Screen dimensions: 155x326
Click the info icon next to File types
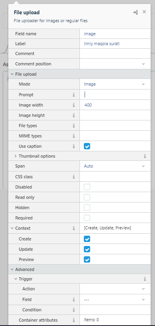click(74, 126)
